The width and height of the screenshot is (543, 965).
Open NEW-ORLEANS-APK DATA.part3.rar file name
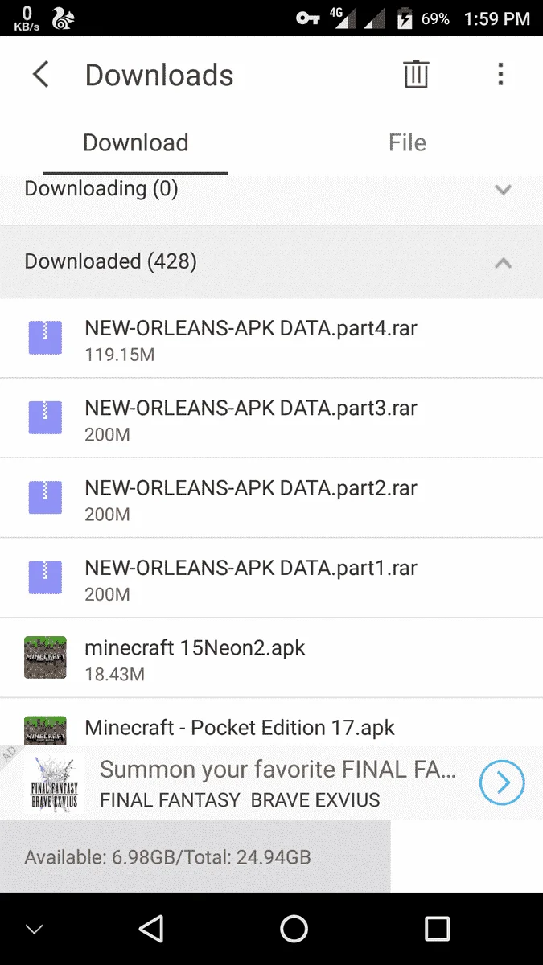point(251,408)
